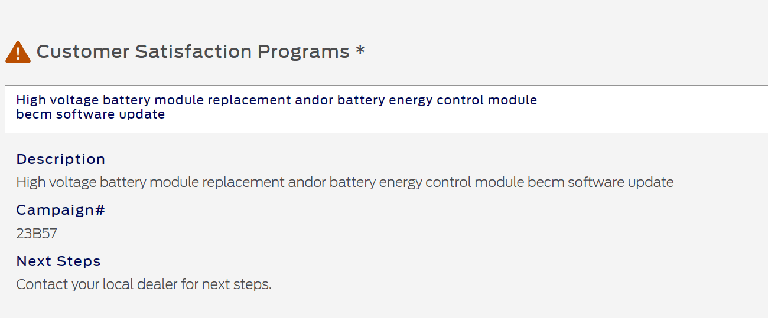
Task: Click the Campaign# label
Action: tap(61, 210)
